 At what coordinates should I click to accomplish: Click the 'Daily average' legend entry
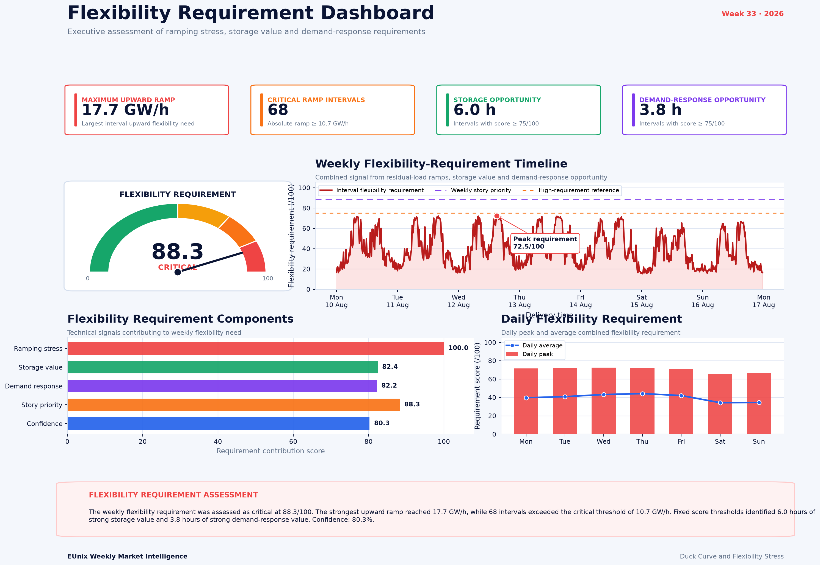pyautogui.click(x=534, y=346)
